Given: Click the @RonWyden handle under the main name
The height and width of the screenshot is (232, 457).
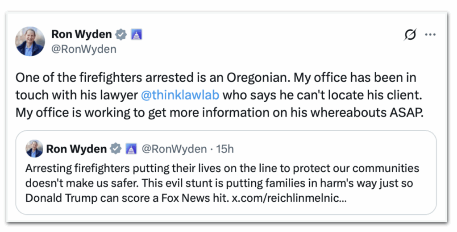Looking at the screenshot, I should (x=84, y=49).
